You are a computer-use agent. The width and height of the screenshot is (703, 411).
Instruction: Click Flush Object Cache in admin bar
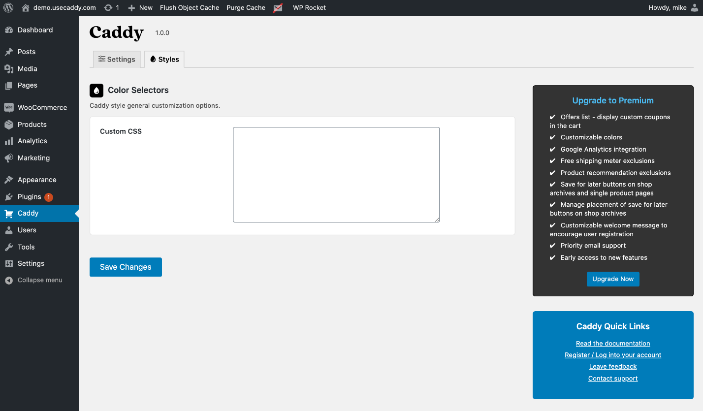[x=190, y=8]
